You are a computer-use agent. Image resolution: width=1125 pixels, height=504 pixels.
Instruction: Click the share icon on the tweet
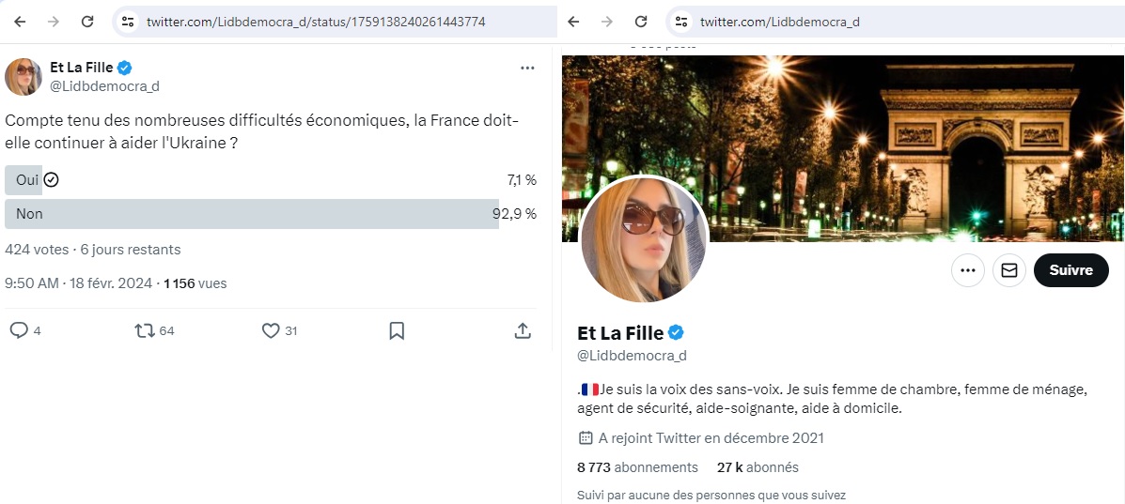pos(523,330)
